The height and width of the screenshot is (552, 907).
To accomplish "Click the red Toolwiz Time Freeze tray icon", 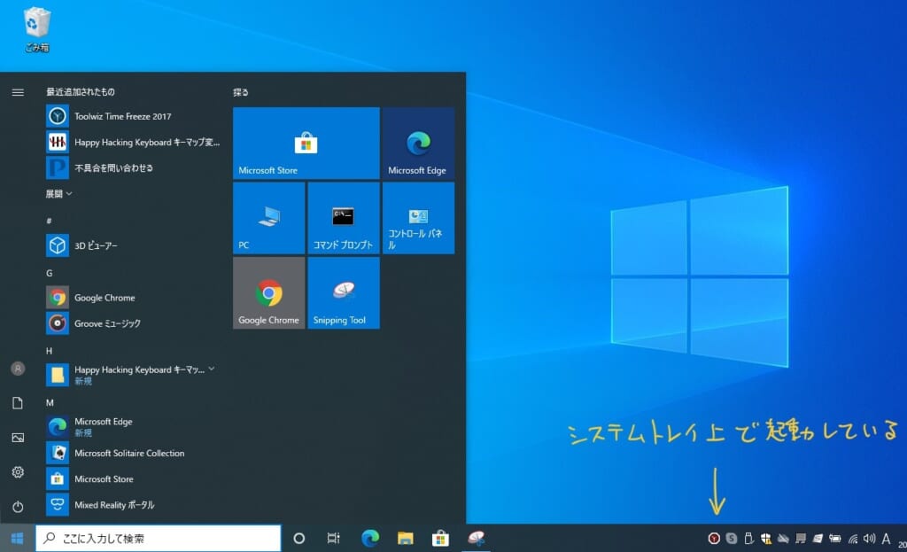I will [714, 539].
